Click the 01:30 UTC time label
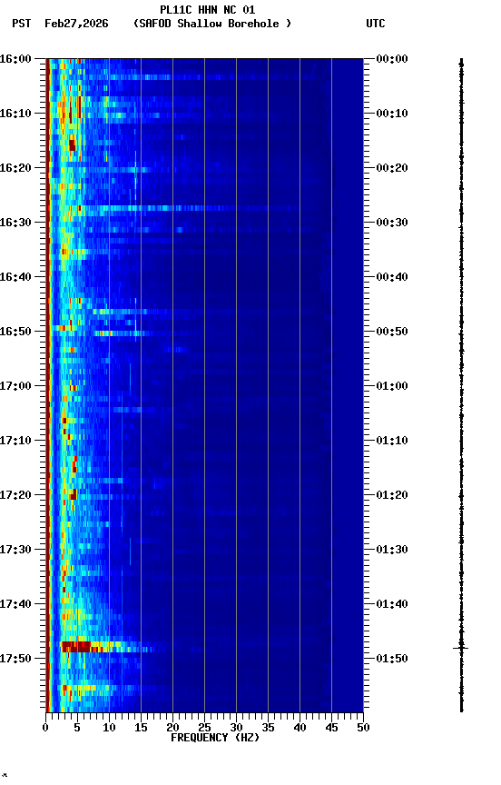This screenshot has width=501, height=785. [392, 551]
